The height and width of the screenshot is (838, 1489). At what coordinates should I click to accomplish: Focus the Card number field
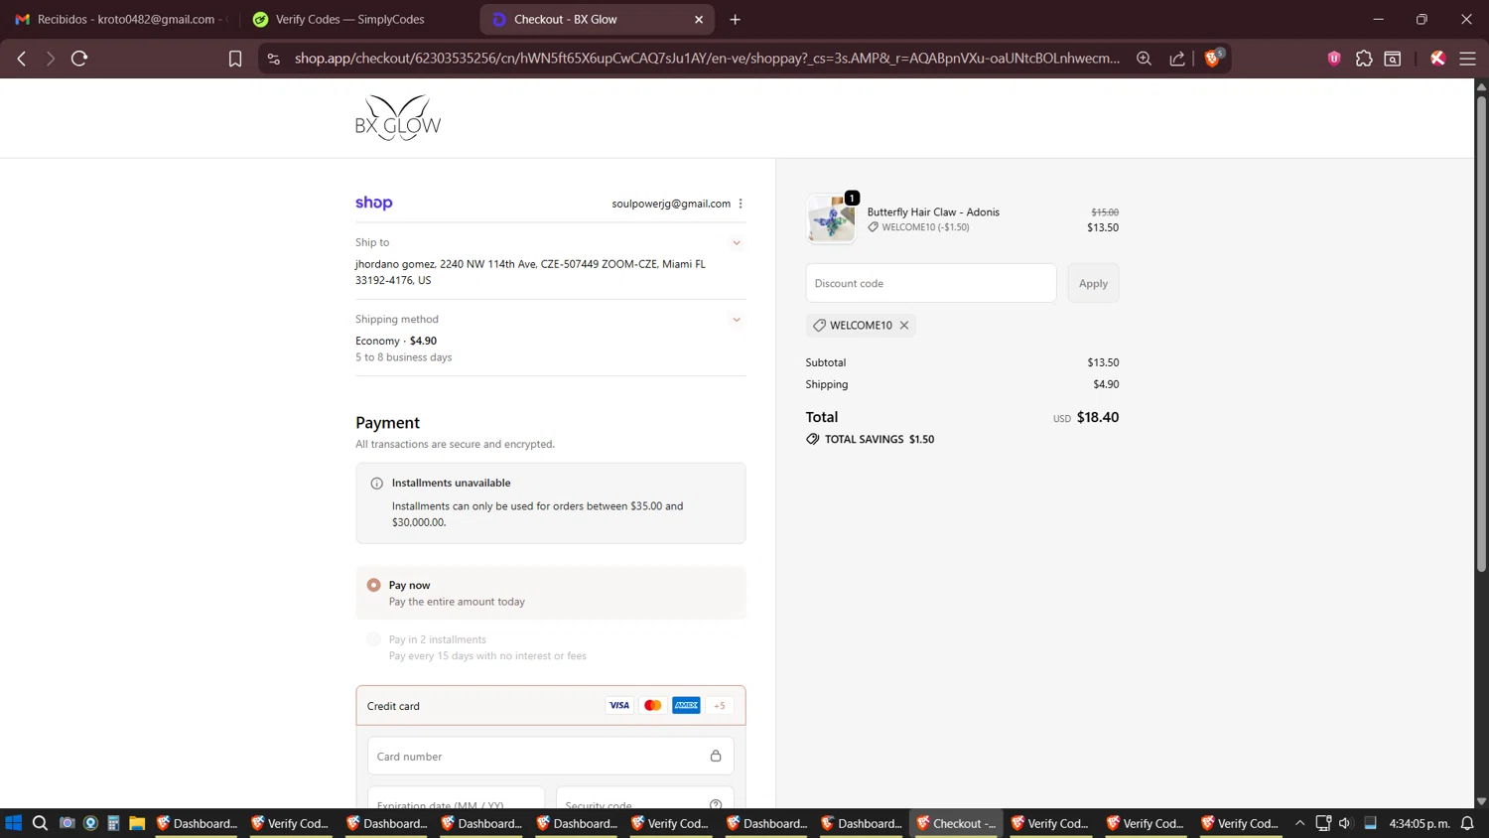coord(550,756)
